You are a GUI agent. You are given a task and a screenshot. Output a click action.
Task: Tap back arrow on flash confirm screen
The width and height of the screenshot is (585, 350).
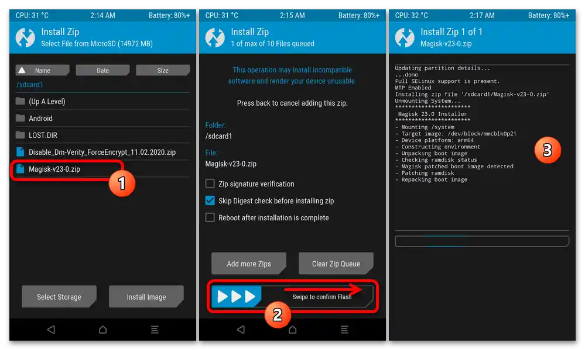point(241,330)
